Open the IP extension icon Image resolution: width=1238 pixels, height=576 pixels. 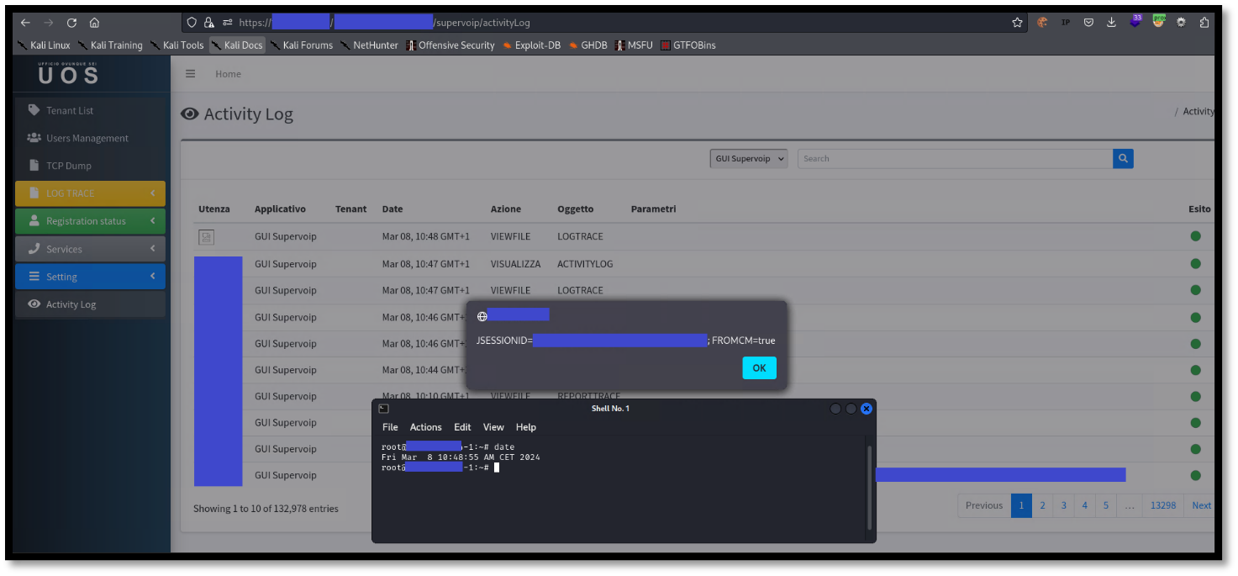pos(1066,23)
